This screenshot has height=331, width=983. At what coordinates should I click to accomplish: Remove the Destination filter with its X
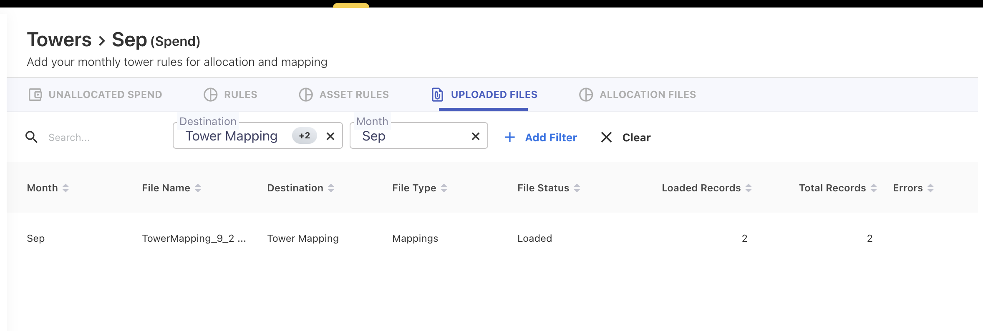pyautogui.click(x=330, y=136)
